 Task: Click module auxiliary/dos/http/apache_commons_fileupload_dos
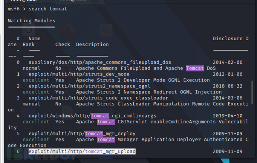pos(100,62)
